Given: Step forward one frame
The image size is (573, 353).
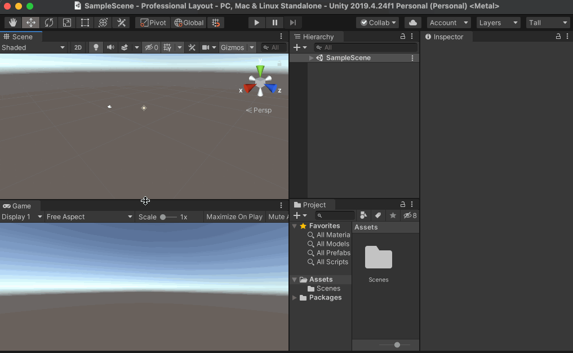Looking at the screenshot, I should [293, 23].
